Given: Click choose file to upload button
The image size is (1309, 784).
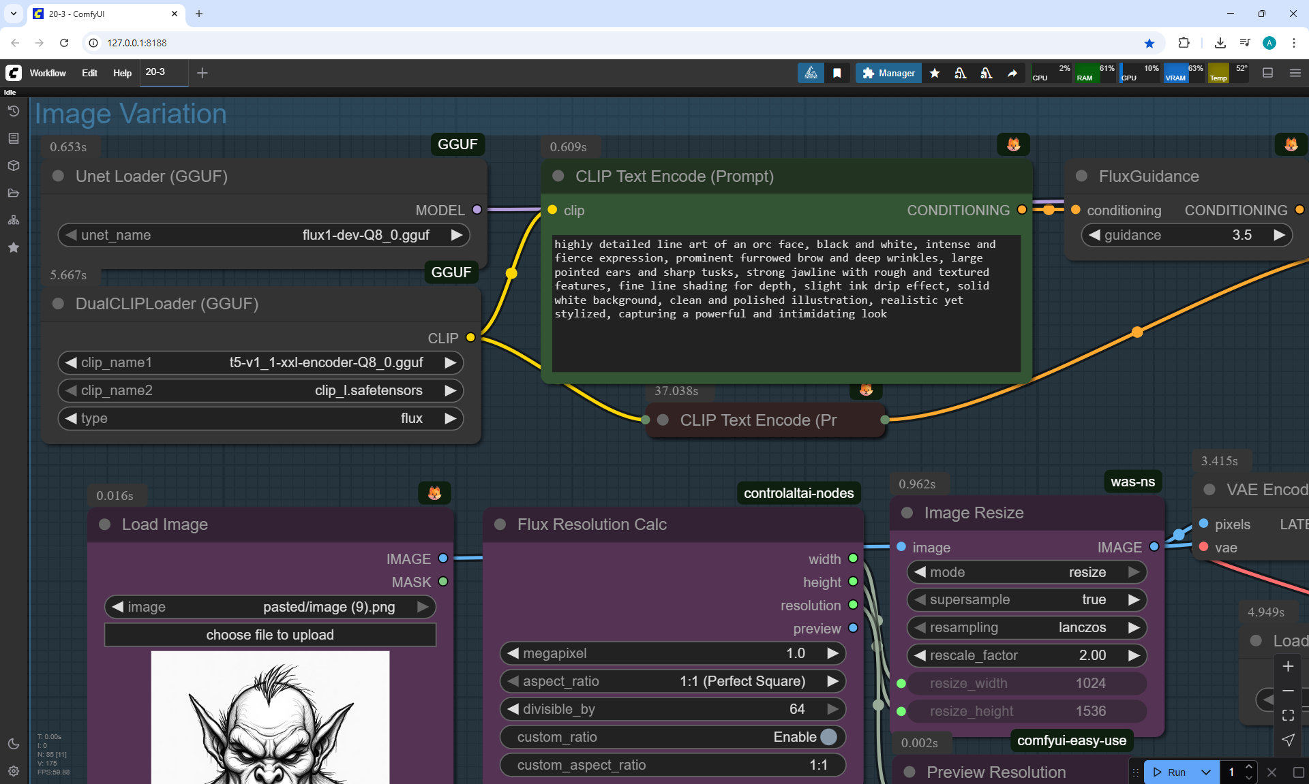Looking at the screenshot, I should [270, 635].
